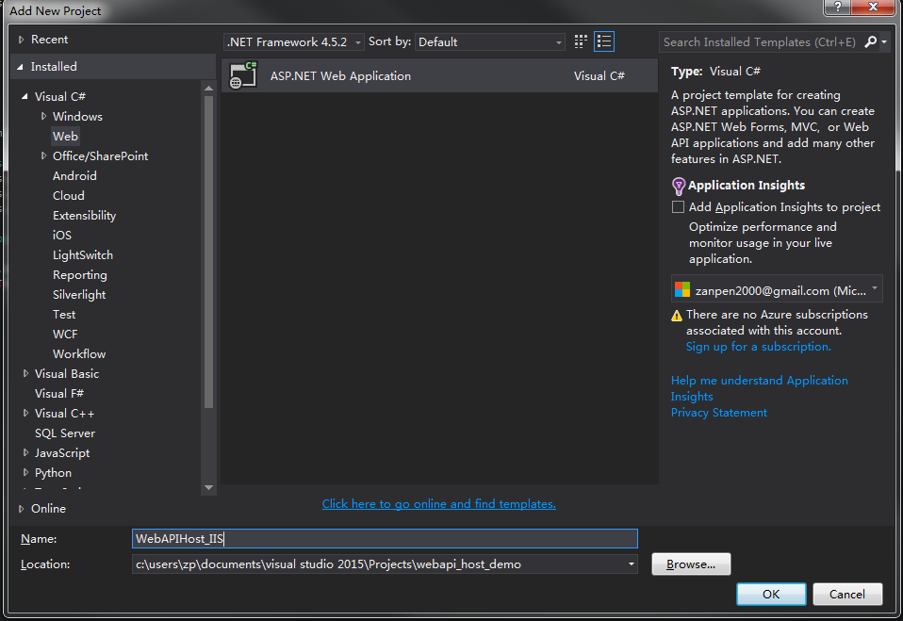This screenshot has width=903, height=621.
Task: Select the LightSwitch category
Action: (x=82, y=255)
